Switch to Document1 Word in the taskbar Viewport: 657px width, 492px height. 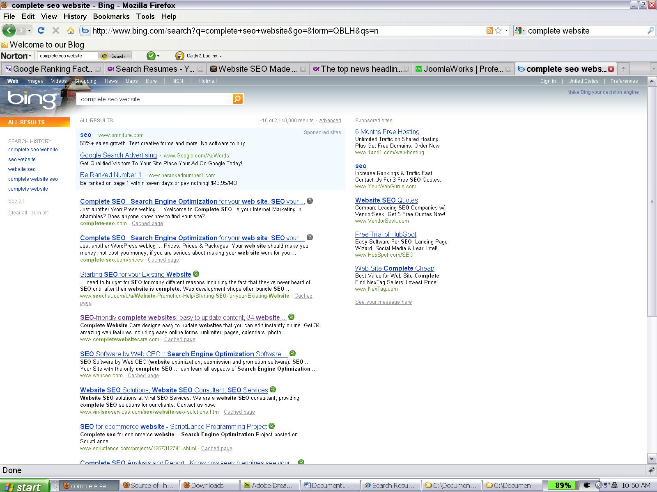331,485
